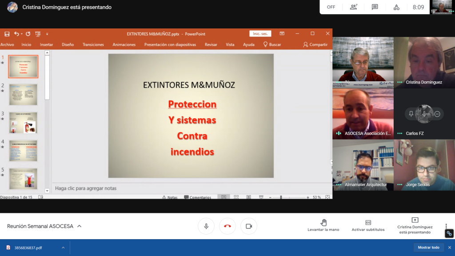Click the Buscar lightbulb search box
Image resolution: width=455 pixels, height=256 pixels.
[272, 44]
